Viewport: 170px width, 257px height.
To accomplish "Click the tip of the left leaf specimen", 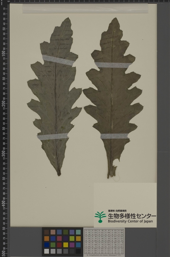I will point(68,18).
